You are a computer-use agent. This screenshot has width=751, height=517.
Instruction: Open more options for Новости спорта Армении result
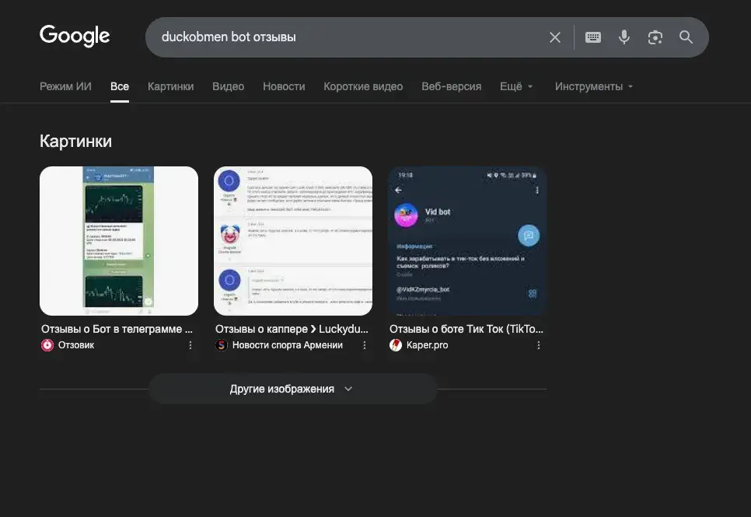365,345
